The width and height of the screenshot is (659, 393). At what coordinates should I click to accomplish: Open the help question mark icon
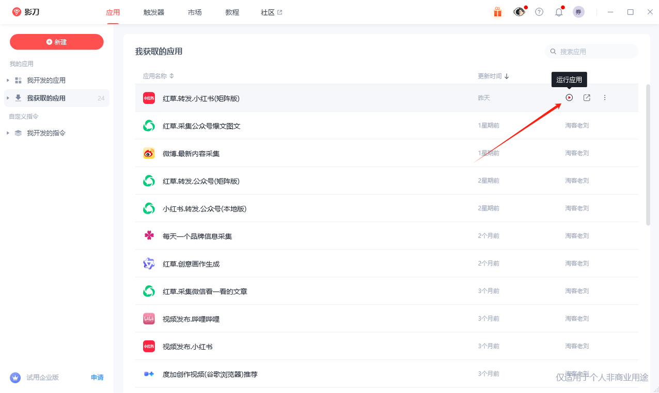pos(539,12)
